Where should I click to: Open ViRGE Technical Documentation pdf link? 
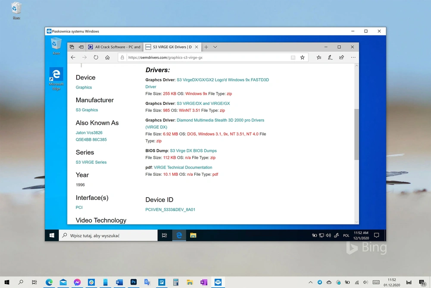coord(183,168)
